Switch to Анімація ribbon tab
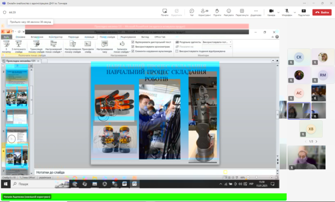The image size is (335, 202). click(x=90, y=37)
